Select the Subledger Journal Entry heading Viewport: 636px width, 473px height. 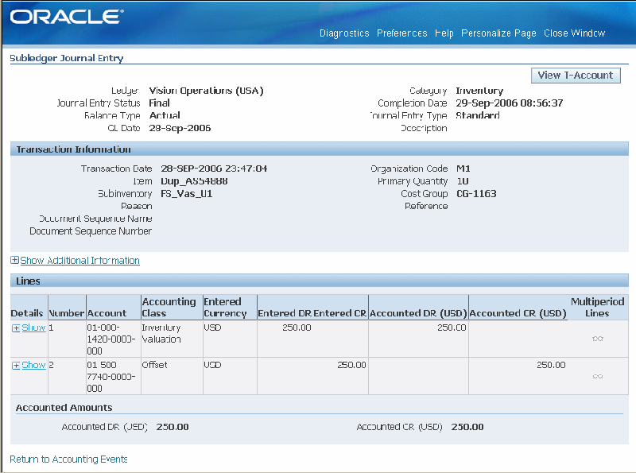tap(67, 58)
